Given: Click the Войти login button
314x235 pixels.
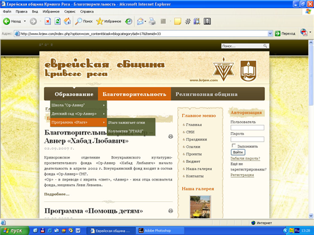Looking at the screenshot, I should coord(238,152).
